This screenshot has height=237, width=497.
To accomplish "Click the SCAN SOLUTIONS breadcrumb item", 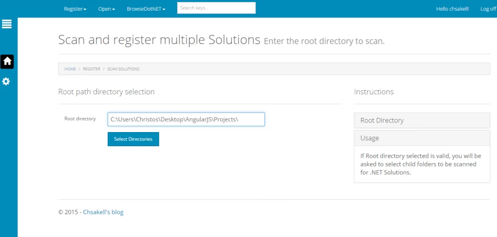I will coord(123,69).
